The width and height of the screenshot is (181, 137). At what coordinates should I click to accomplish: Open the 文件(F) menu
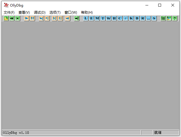coord(9,12)
